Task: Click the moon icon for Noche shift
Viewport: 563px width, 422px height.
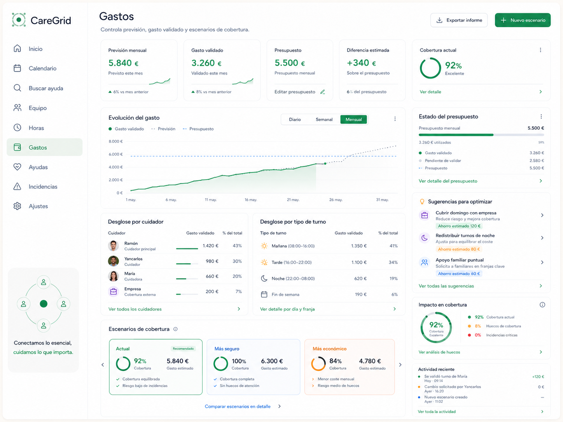Action: (x=264, y=278)
